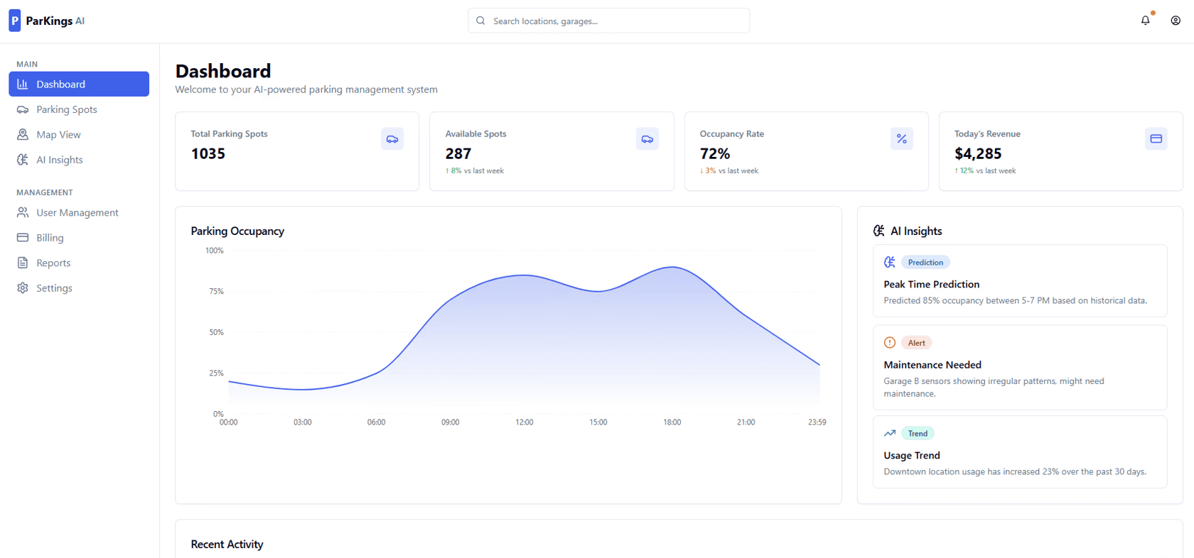This screenshot has height=558, width=1194.
Task: Open Settings from the sidebar
Action: (79, 288)
